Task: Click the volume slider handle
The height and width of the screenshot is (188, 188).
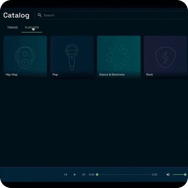Action: [185, 174]
